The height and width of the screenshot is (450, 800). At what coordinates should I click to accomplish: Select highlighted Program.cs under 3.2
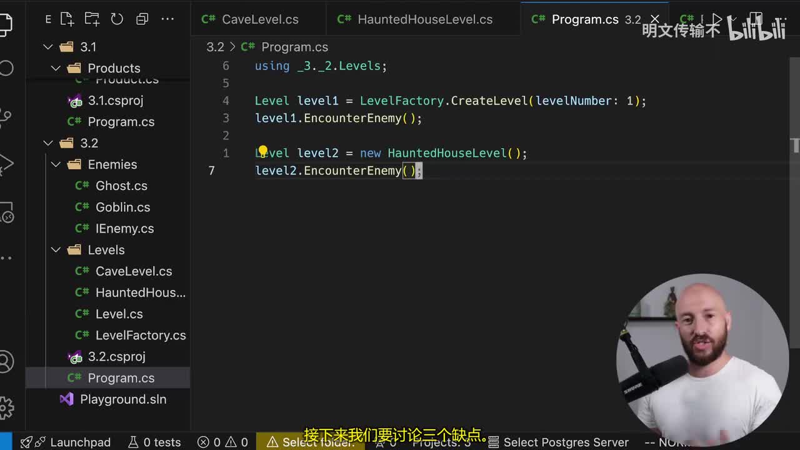point(107,378)
